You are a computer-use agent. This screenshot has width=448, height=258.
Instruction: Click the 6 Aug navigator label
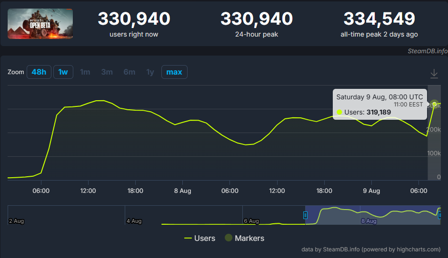click(x=251, y=221)
